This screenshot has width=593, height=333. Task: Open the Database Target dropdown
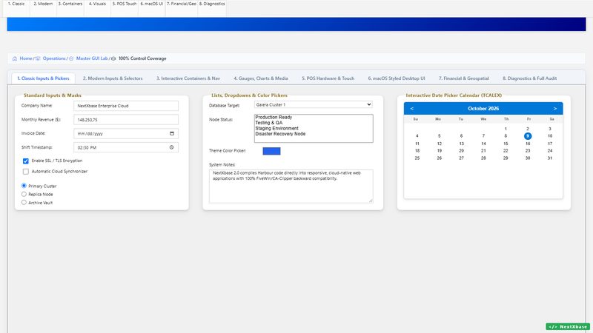pos(314,104)
